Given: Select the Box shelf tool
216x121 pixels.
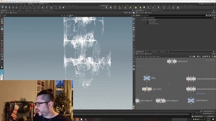Looking at the screenshot, I should [2, 8].
